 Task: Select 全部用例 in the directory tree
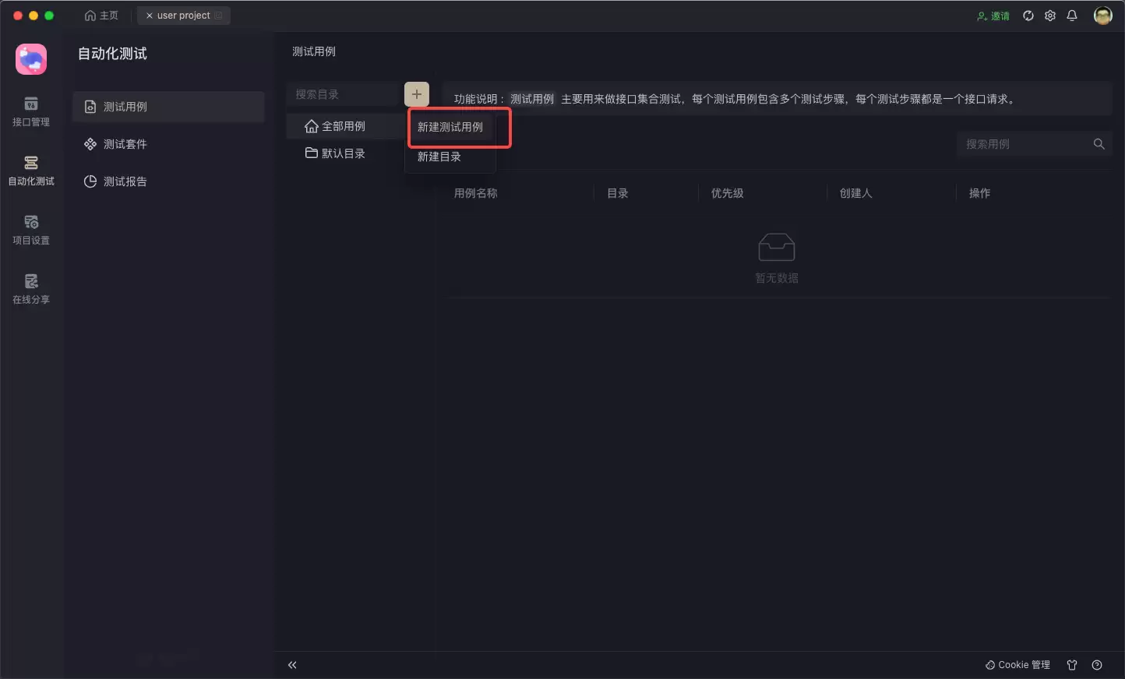(343, 126)
